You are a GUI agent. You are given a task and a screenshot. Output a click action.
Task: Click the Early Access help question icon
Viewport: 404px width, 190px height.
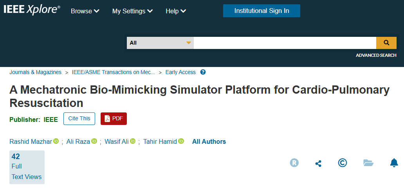pyautogui.click(x=203, y=72)
